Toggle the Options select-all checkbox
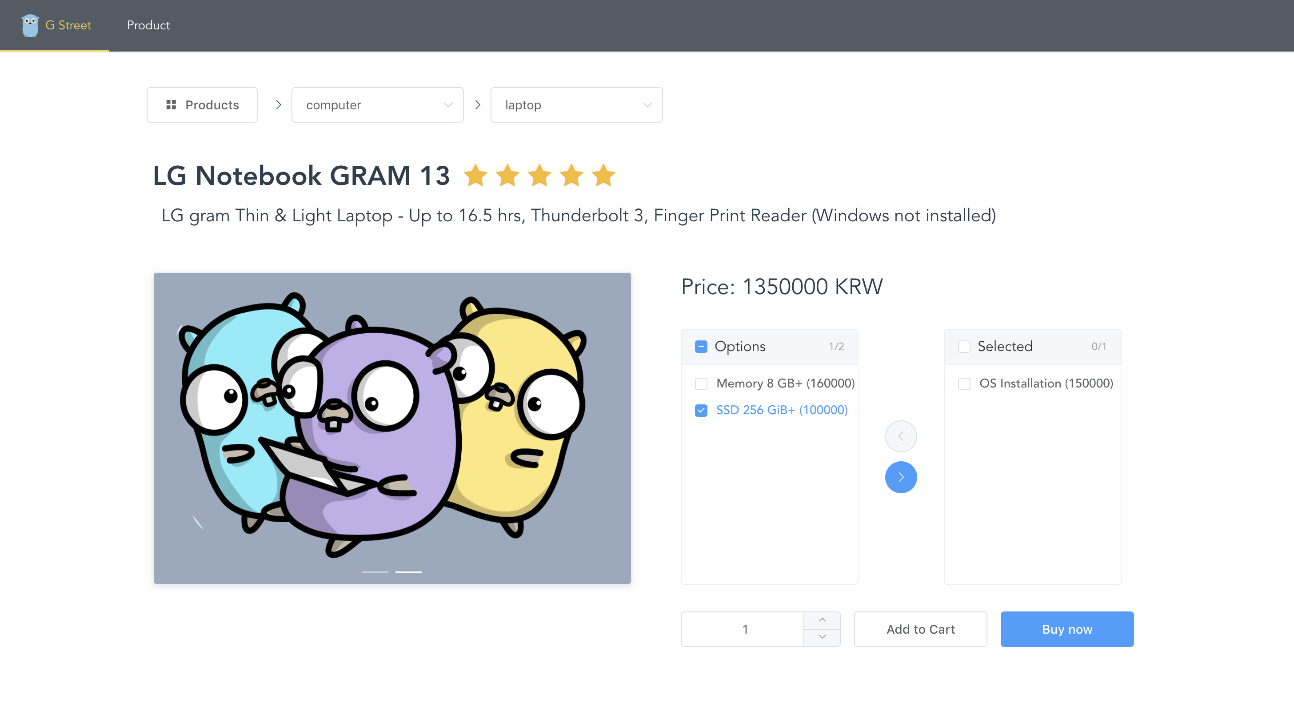This screenshot has height=719, width=1294. (701, 346)
